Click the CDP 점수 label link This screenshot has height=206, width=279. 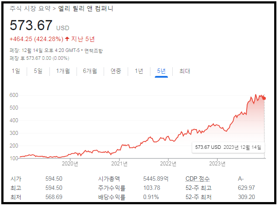pyautogui.click(x=198, y=179)
